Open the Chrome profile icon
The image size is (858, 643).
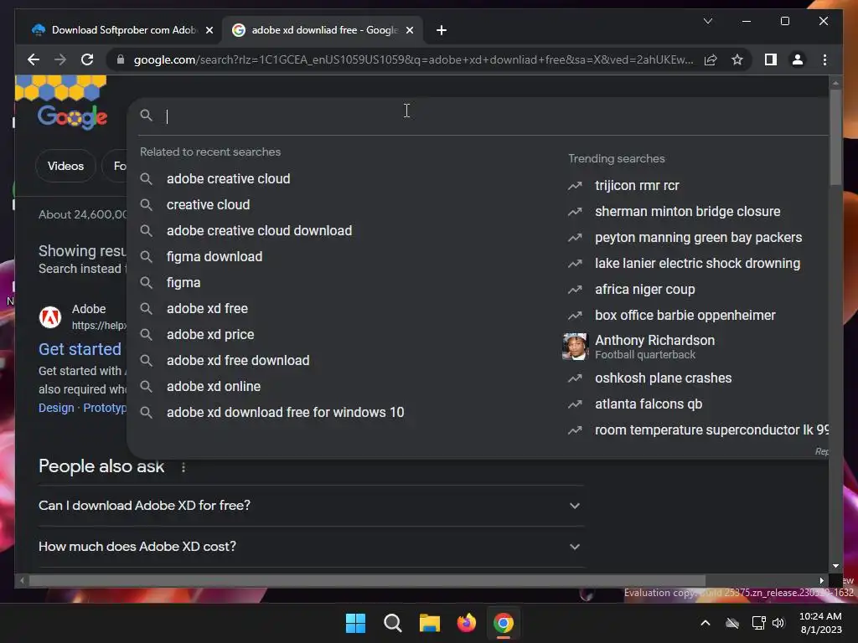tap(798, 59)
